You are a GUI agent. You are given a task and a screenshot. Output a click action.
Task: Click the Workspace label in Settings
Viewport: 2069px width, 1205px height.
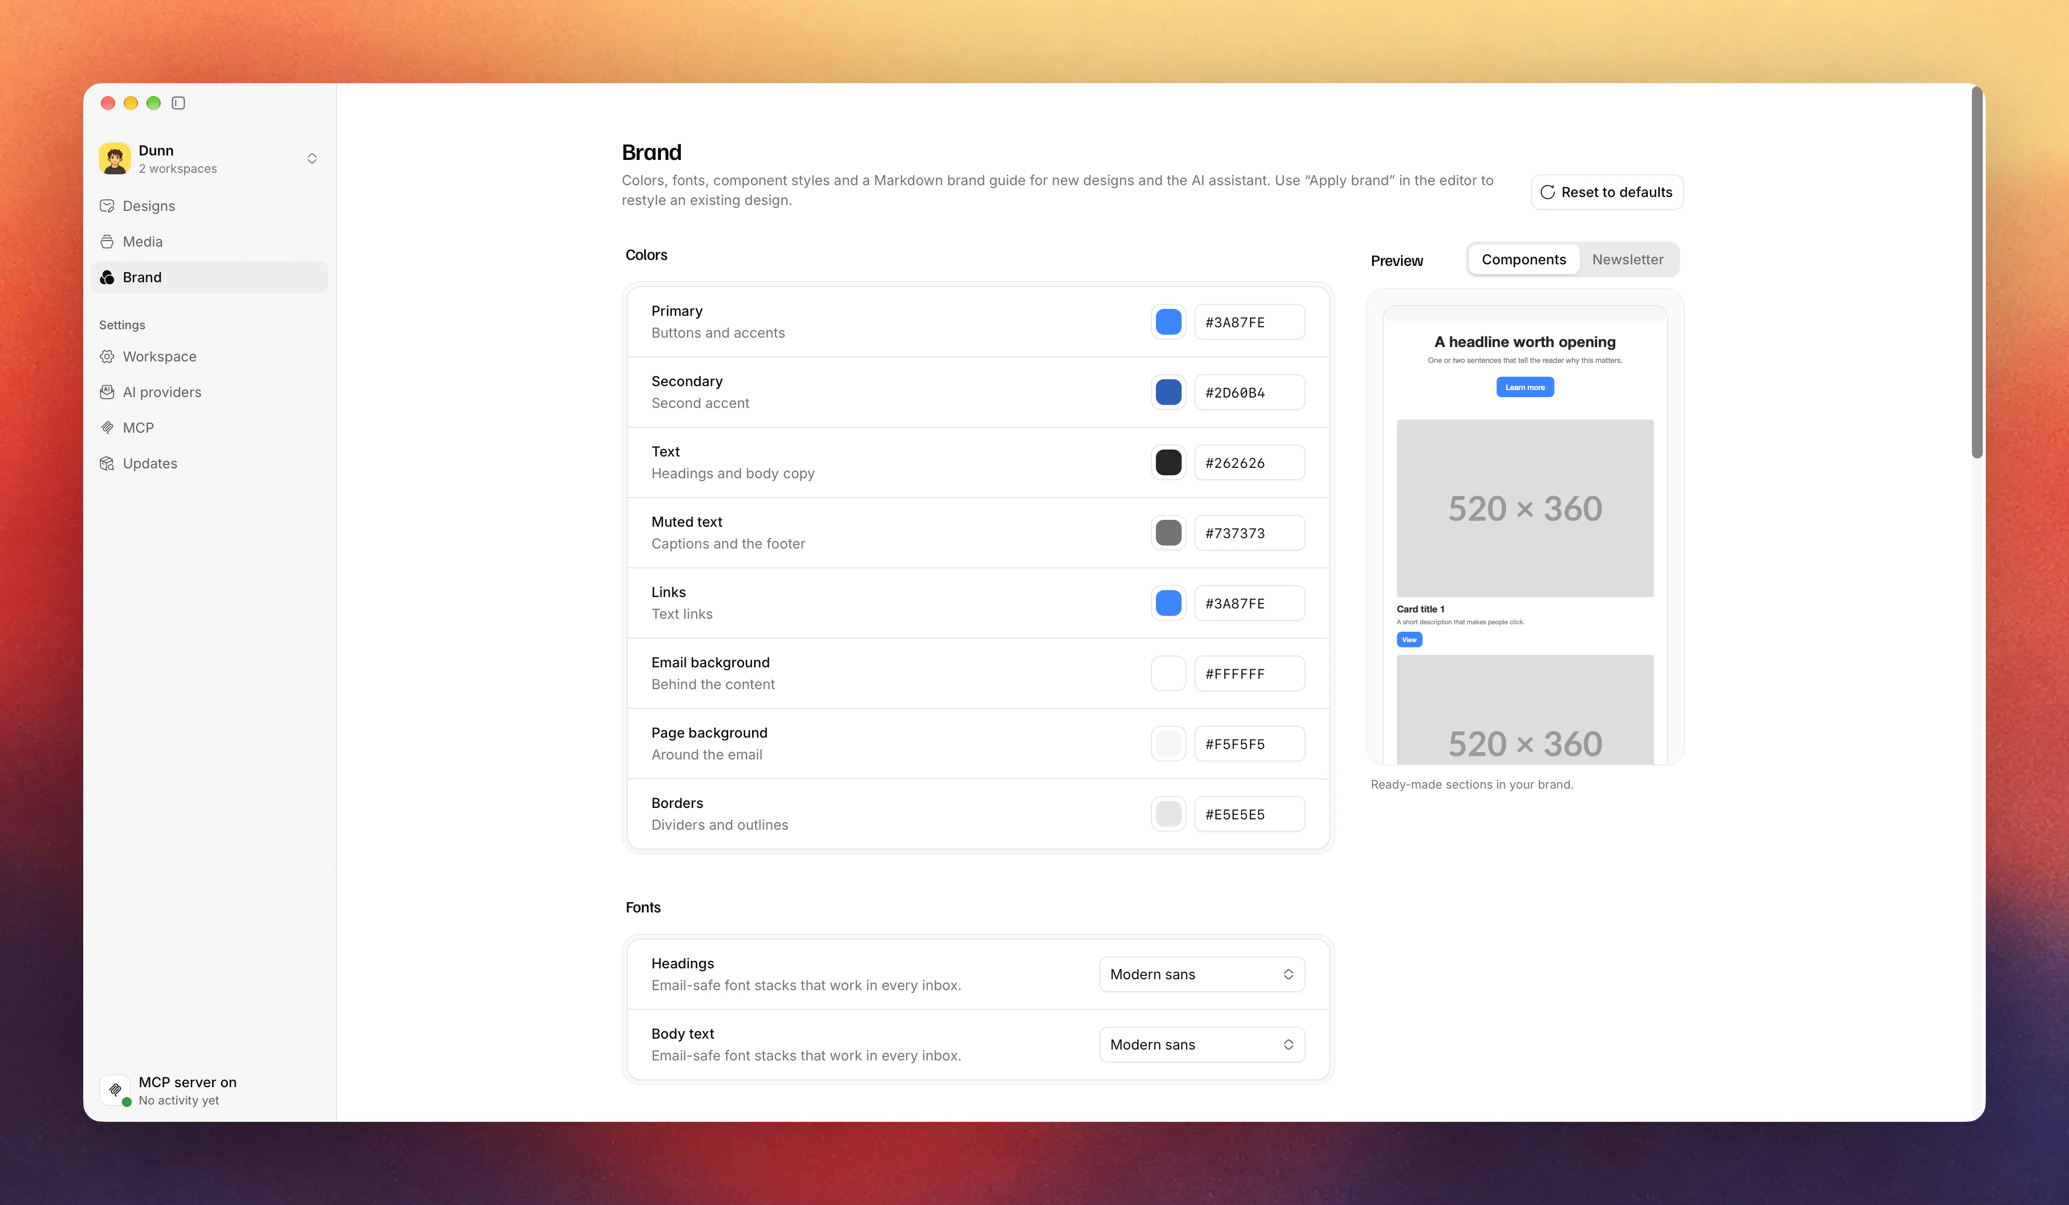(x=159, y=356)
